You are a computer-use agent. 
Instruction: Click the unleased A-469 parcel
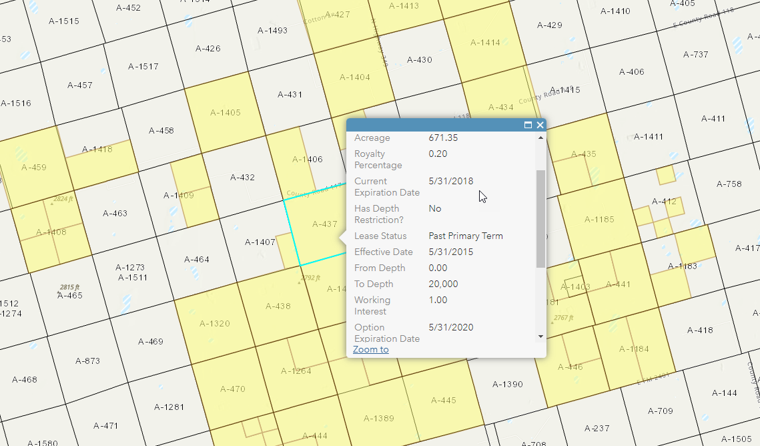(151, 342)
